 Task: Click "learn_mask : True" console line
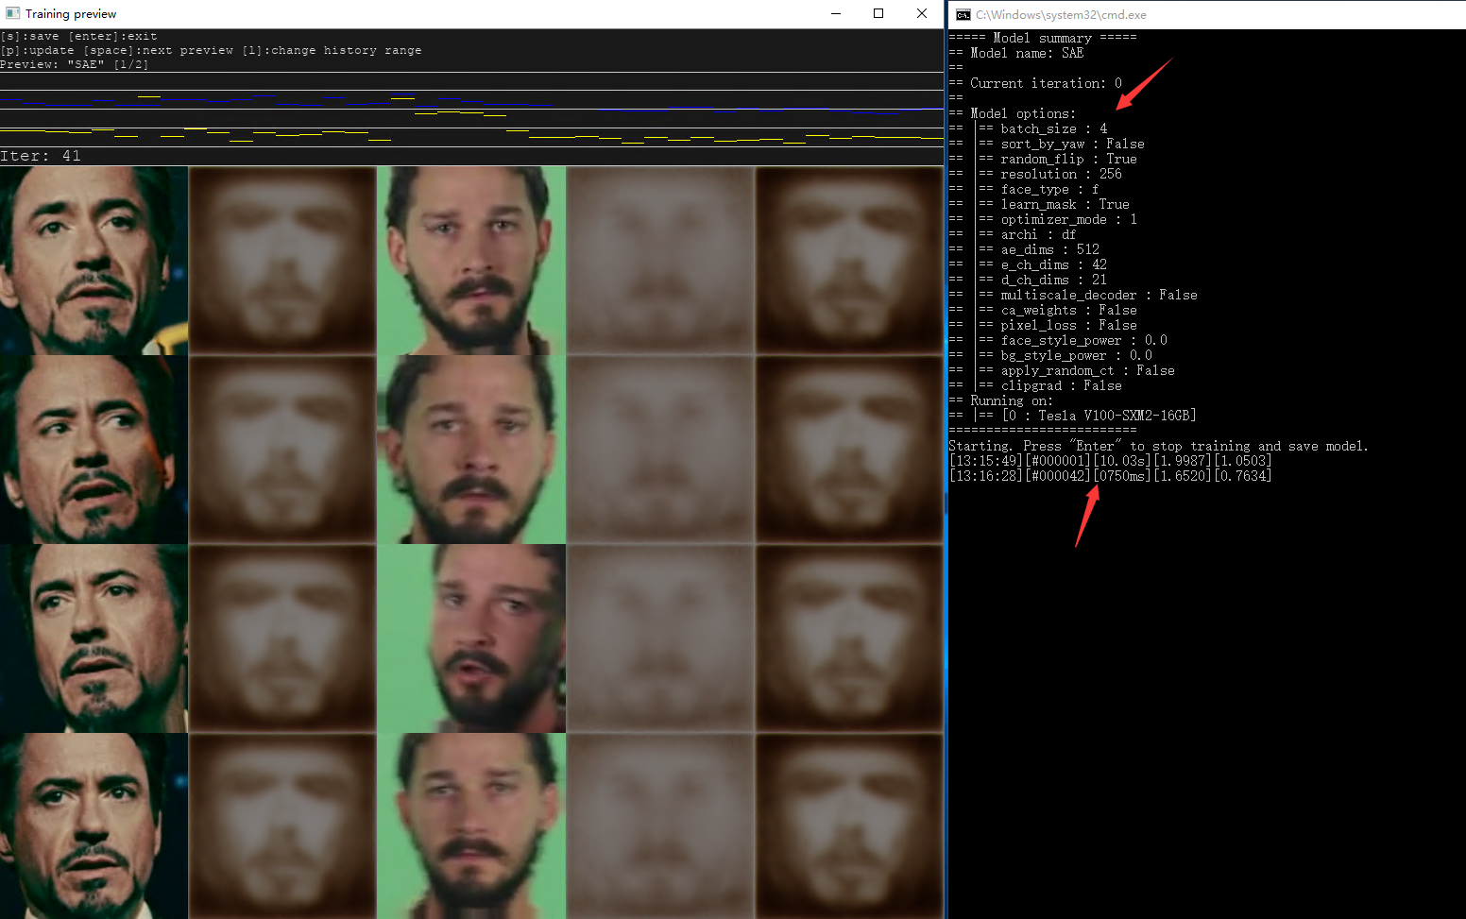pos(1065,204)
